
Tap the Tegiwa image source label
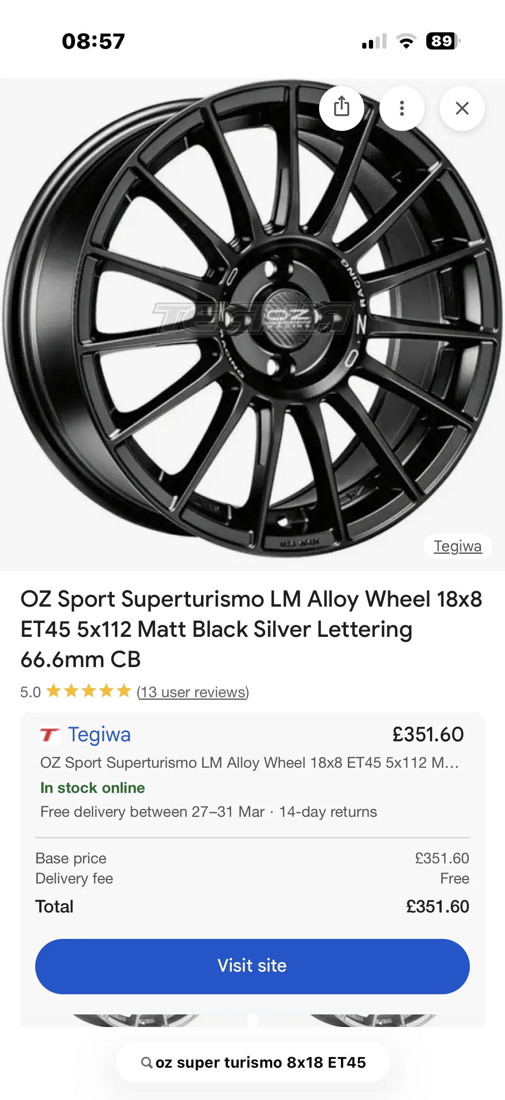[458, 546]
